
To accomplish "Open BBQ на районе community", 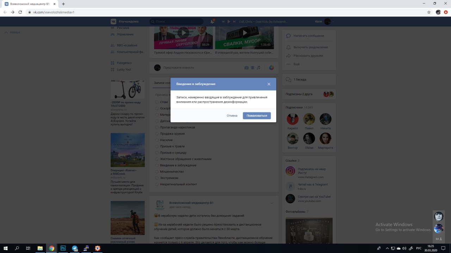I will [127, 45].
